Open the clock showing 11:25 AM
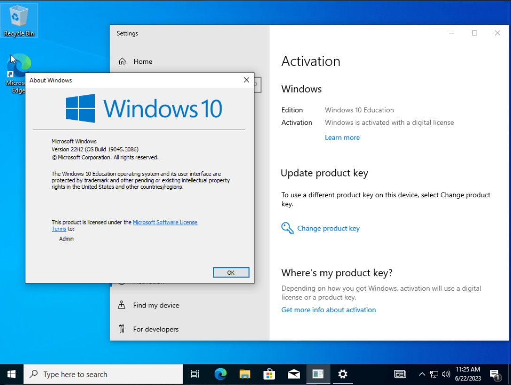 468,374
